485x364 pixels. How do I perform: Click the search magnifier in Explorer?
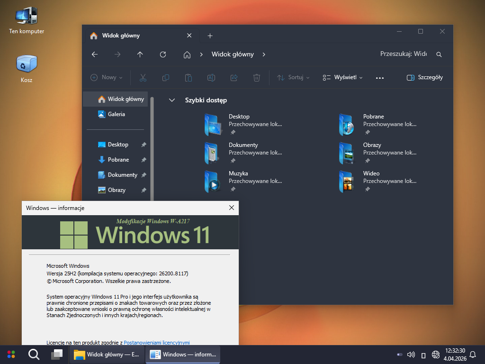click(x=439, y=55)
